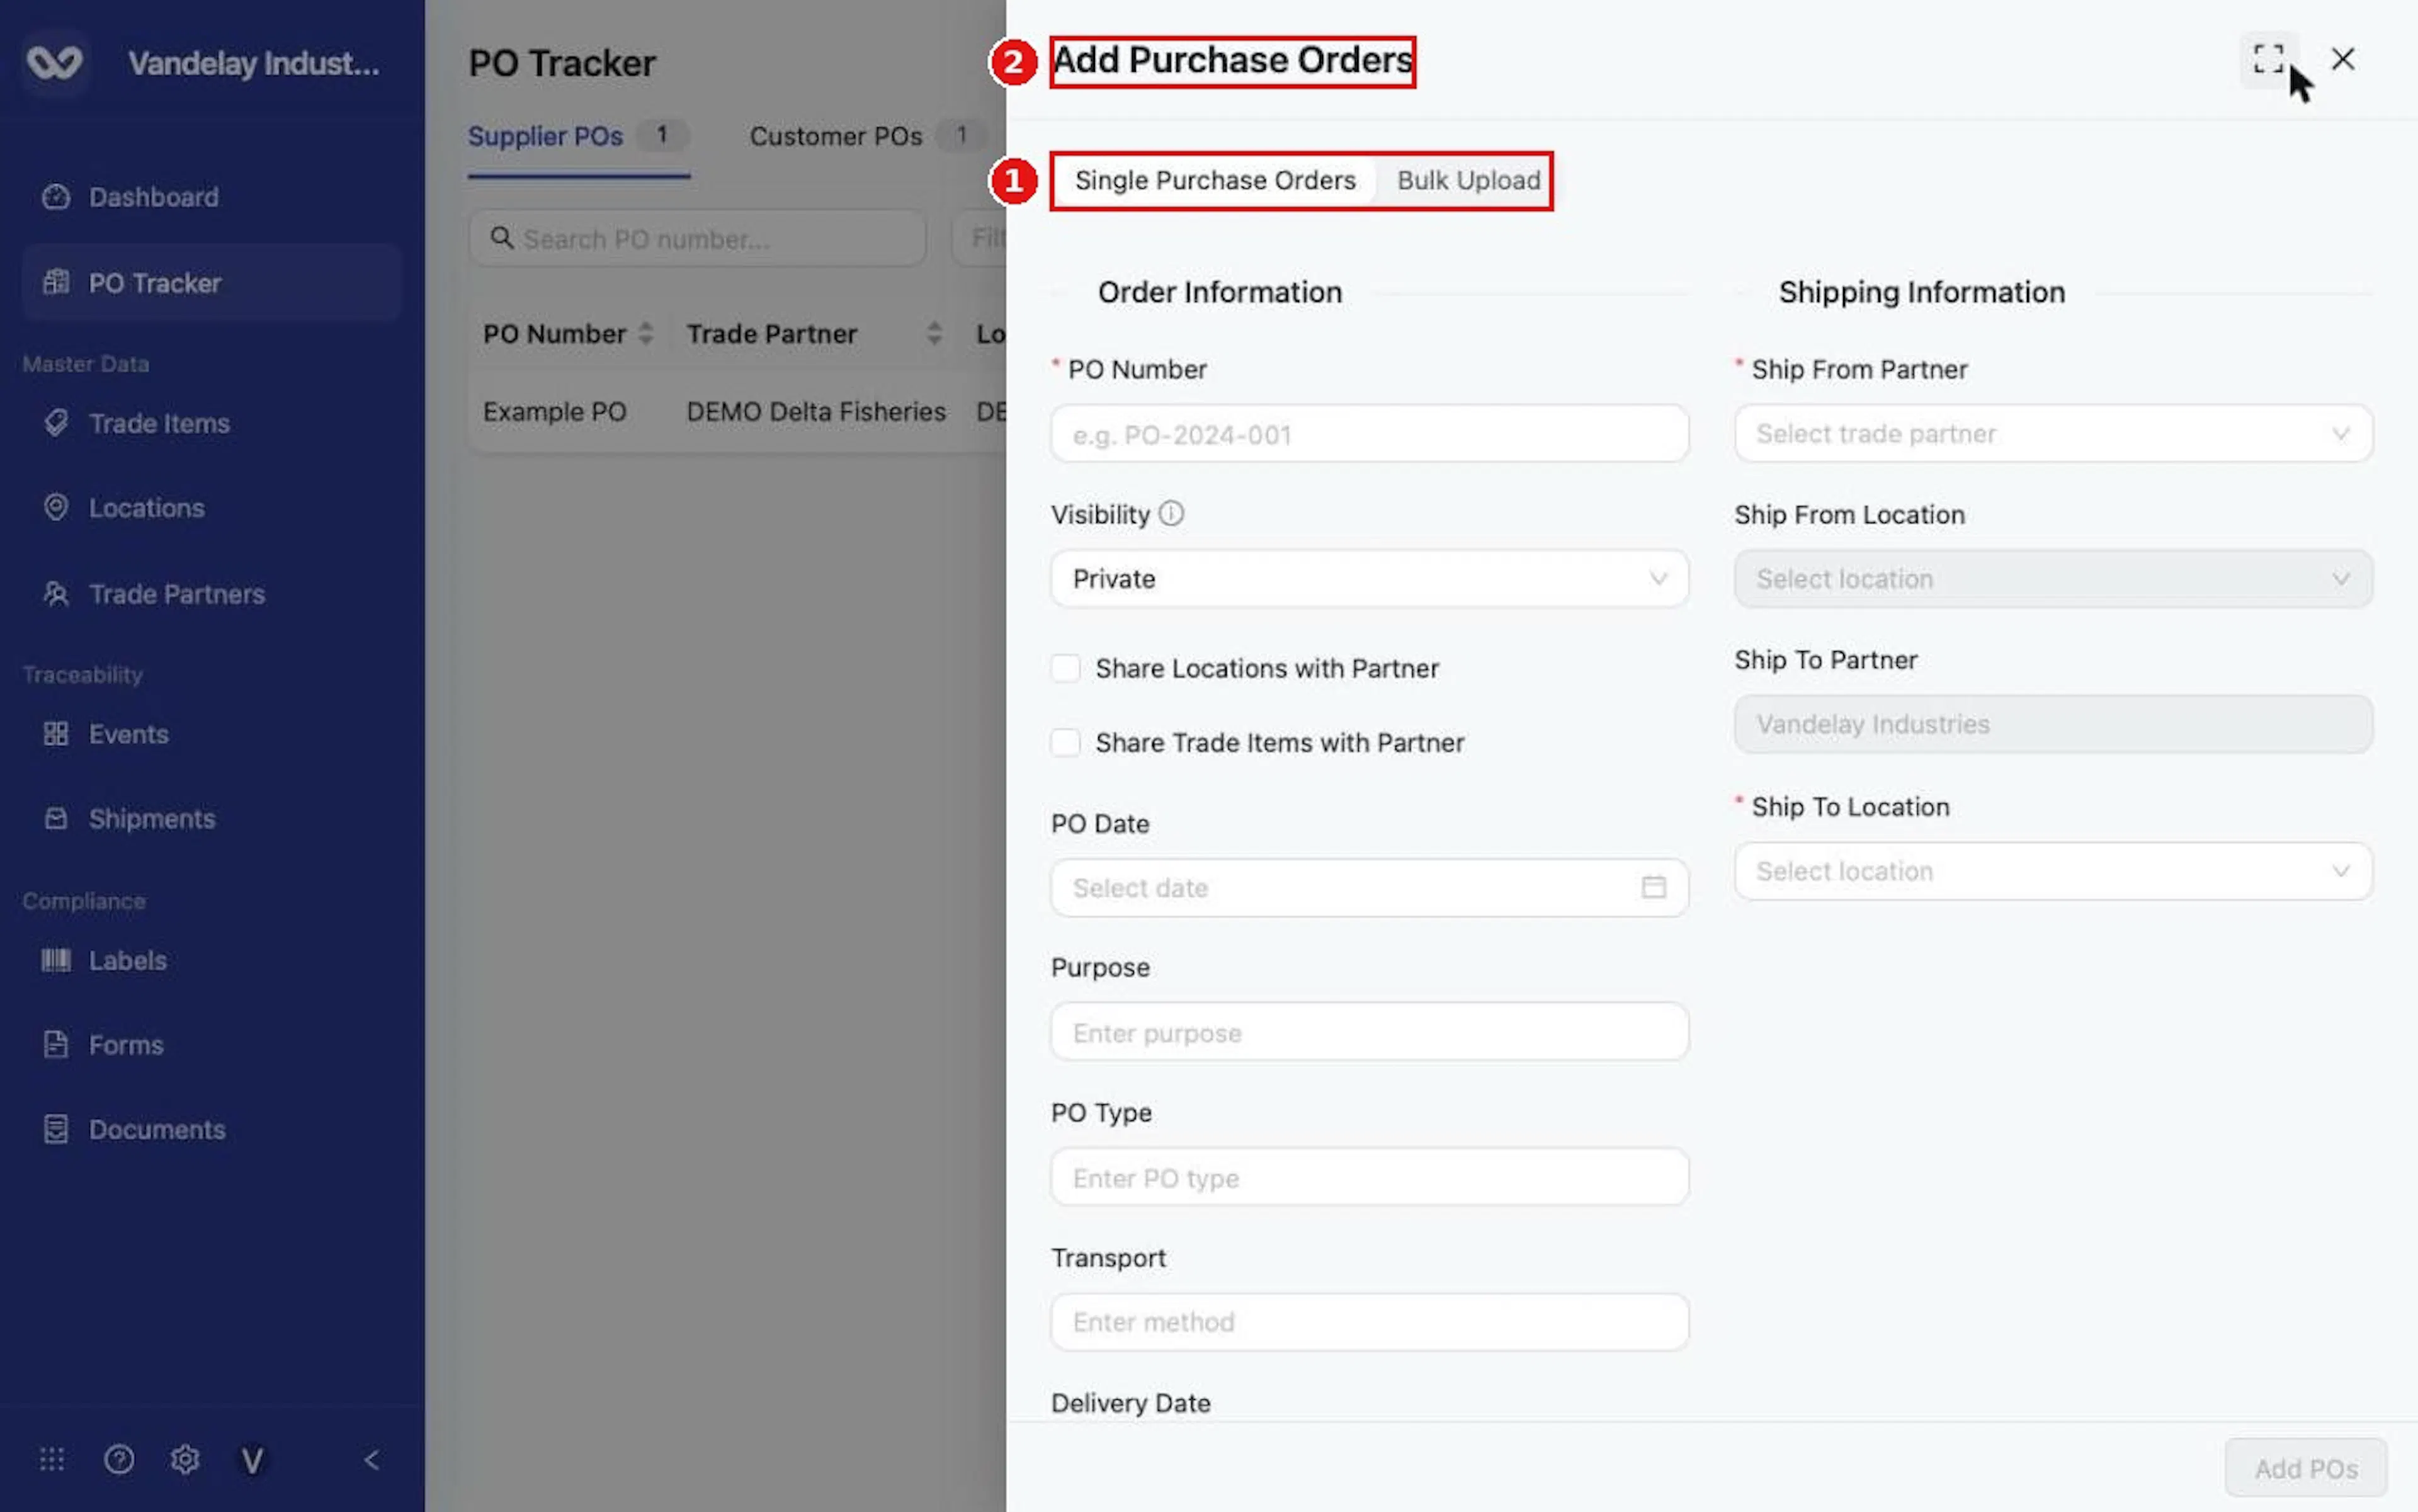Viewport: 2418px width, 1512px height.
Task: Click the Purpose input field
Action: 1369,1032
